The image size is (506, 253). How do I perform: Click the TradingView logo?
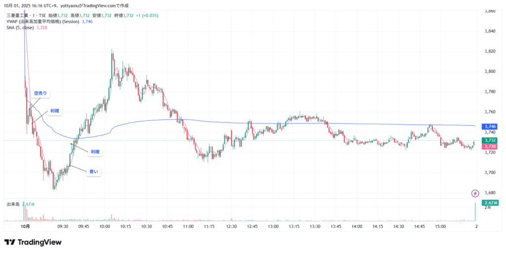pos(33,242)
